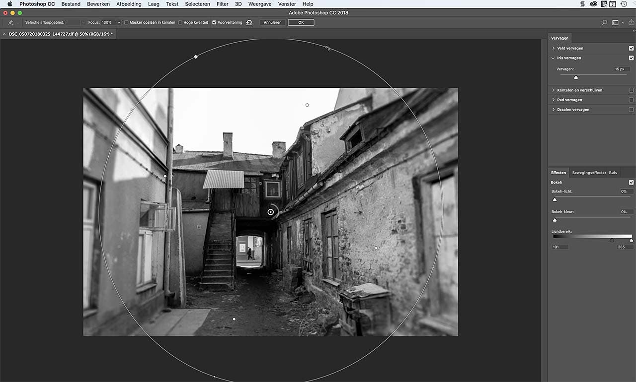Expand the Veld vervagen section

click(x=554, y=48)
